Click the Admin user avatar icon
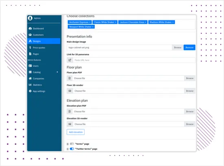Screen dimensions: 224x166 coord(30,18)
